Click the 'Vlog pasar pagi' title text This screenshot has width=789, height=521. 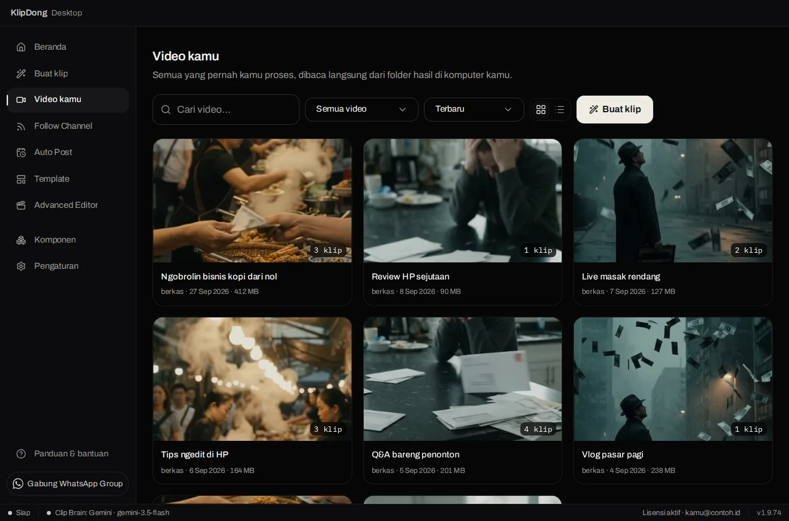click(612, 455)
